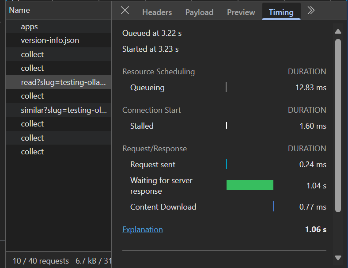Click the timing panel vertical scrollbar thumb
Viewport: 348px width, 268px height.
point(338,124)
